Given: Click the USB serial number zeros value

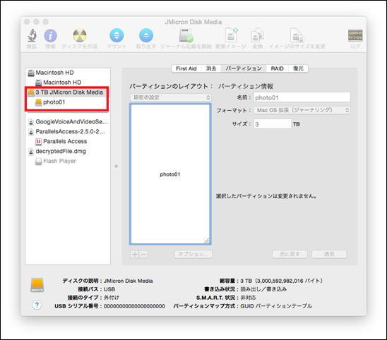Looking at the screenshot, I should [x=134, y=306].
